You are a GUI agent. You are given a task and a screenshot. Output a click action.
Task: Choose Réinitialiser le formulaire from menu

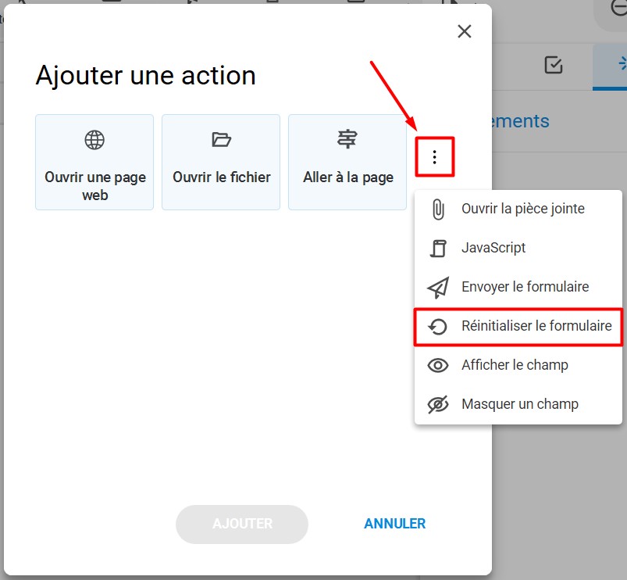[518, 326]
